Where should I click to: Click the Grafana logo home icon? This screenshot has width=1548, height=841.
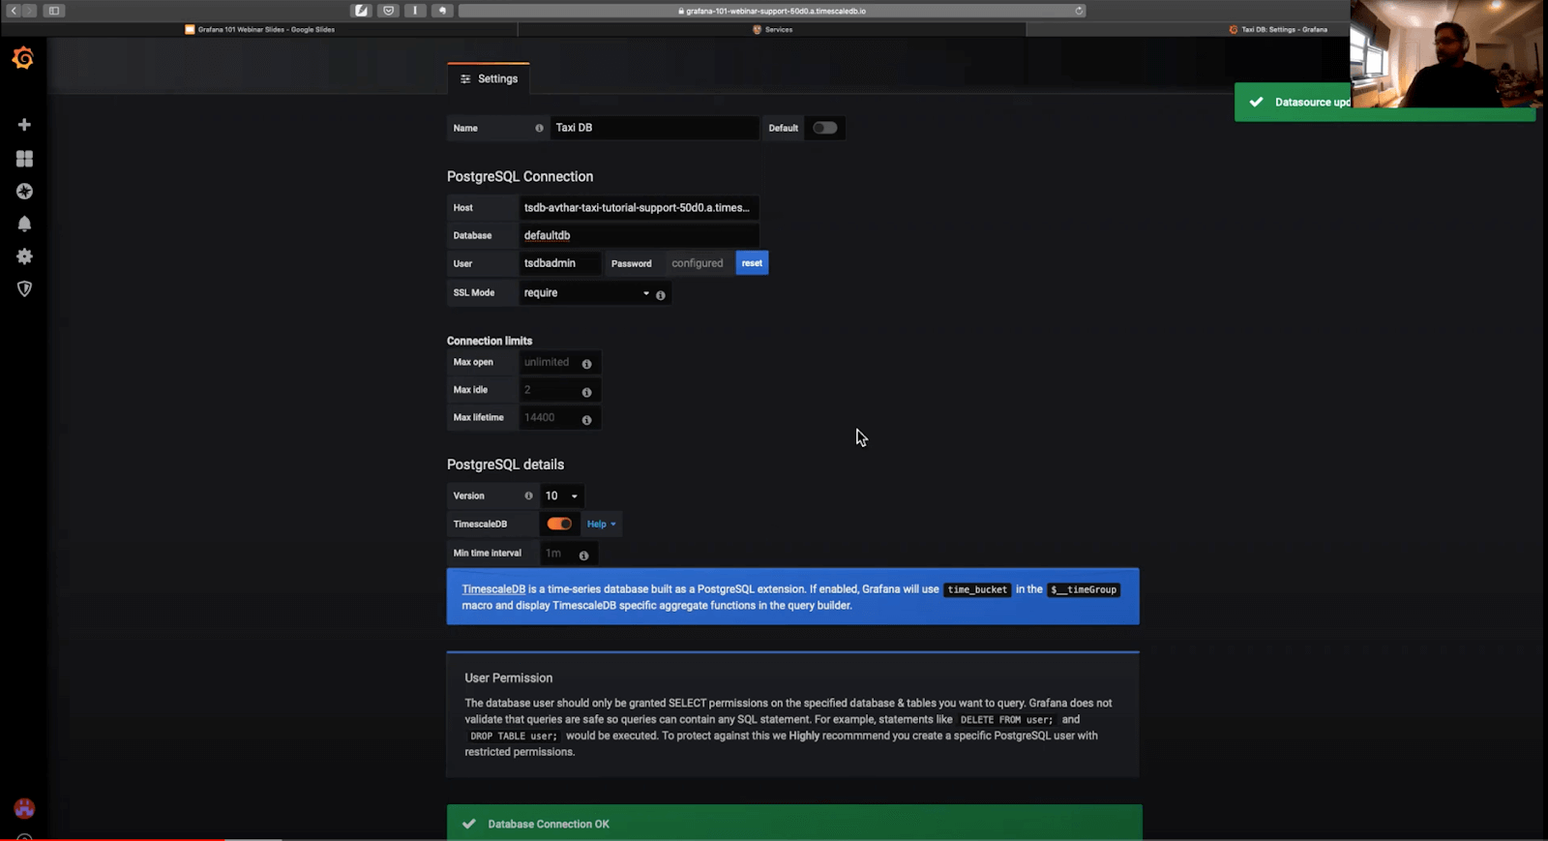[x=23, y=59]
